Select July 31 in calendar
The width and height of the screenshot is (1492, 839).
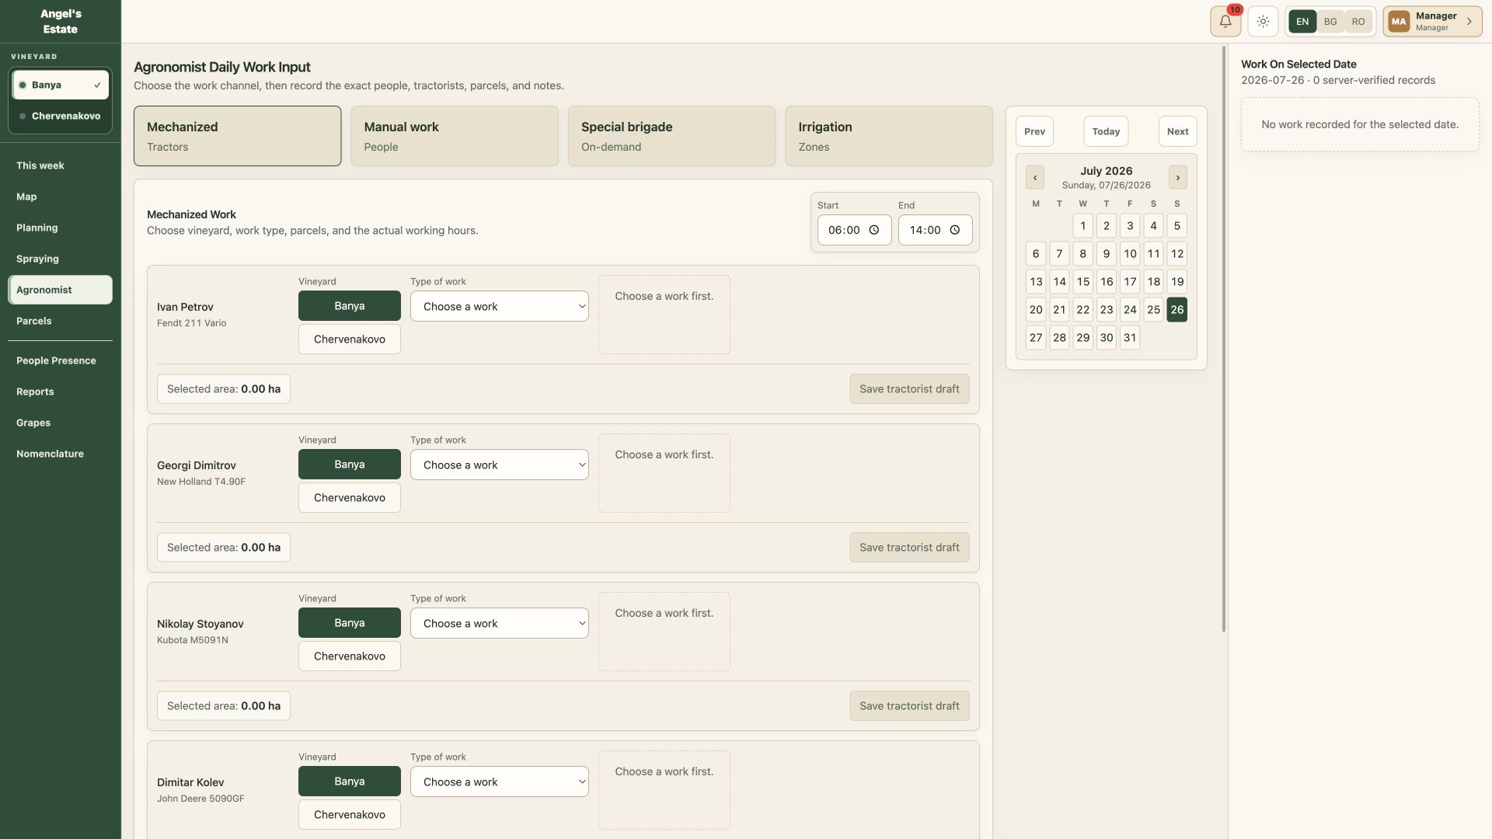[x=1130, y=338]
